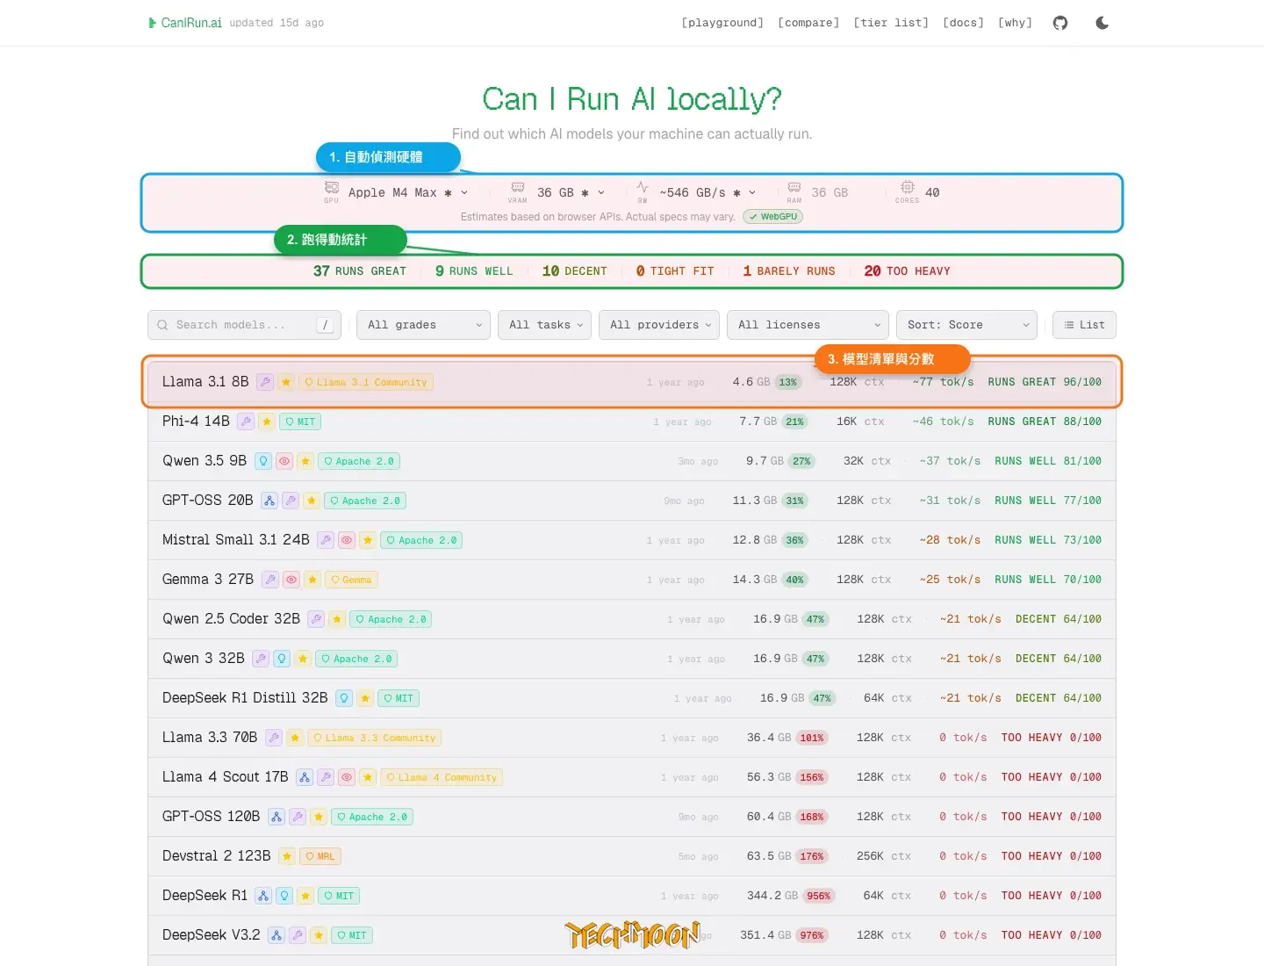Open the All licenses dropdown
The width and height of the screenshot is (1264, 966).
808,325
